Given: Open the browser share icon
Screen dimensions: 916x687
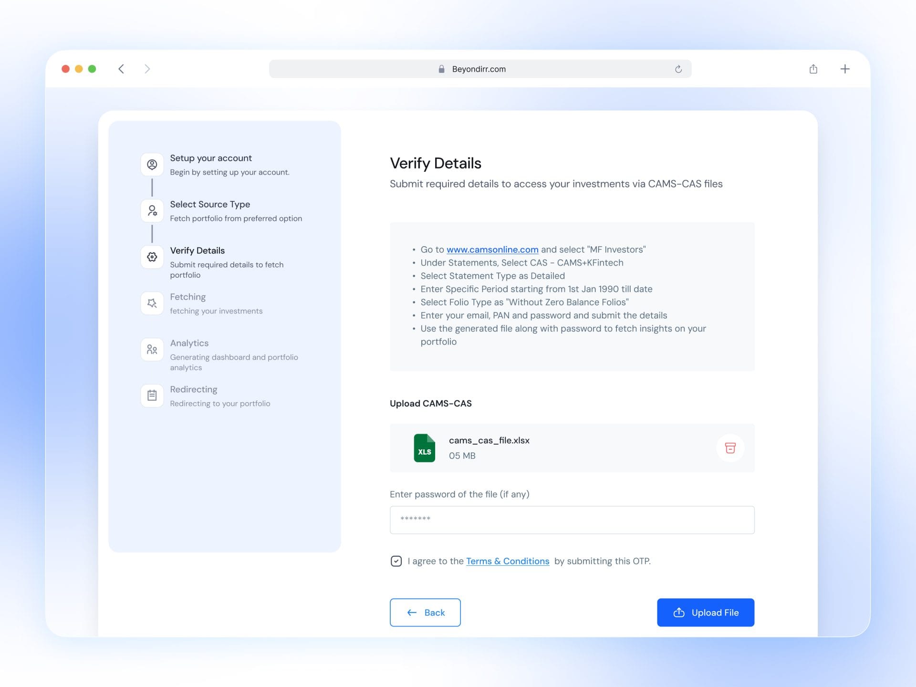Looking at the screenshot, I should 813,69.
